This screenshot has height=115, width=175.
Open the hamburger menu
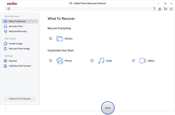9,9
